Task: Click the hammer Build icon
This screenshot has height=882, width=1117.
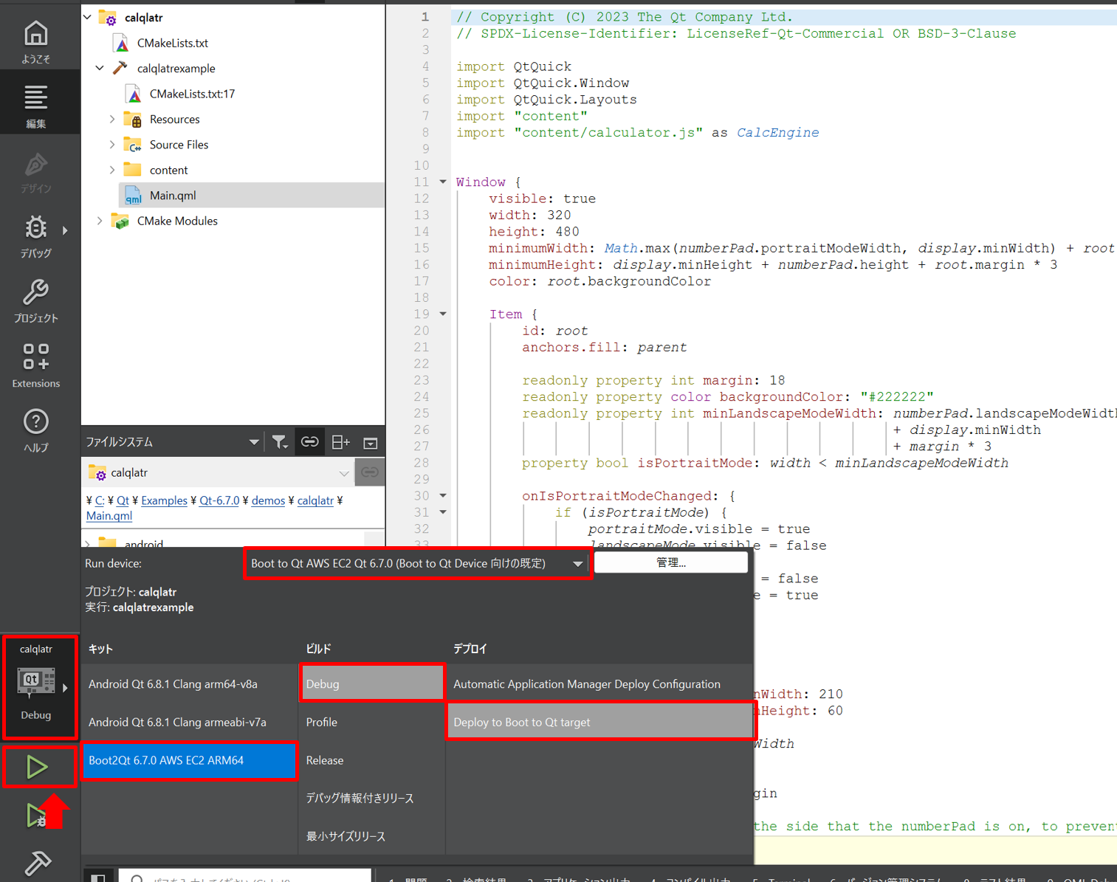Action: (x=37, y=862)
